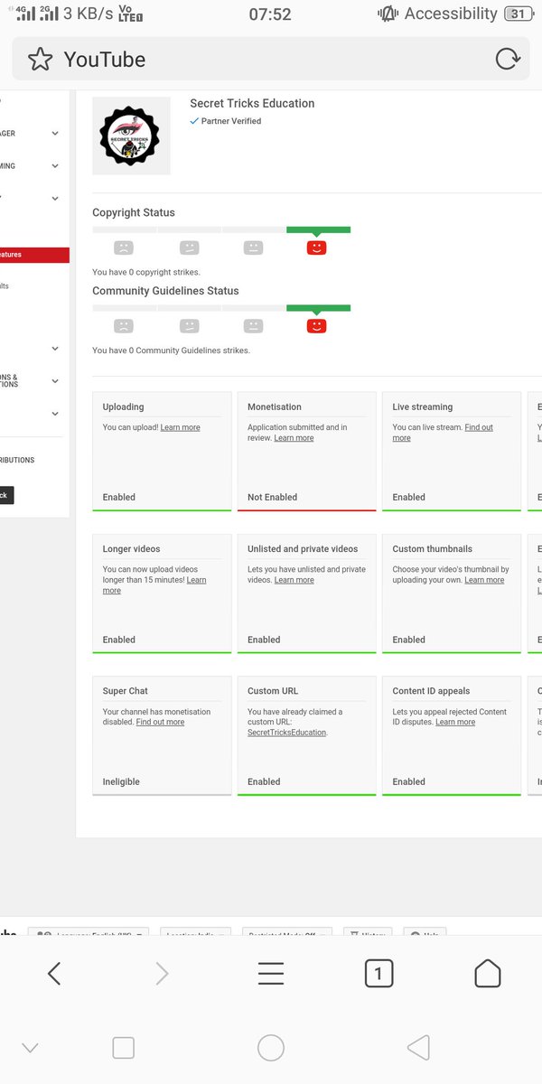This screenshot has width=542, height=1084.
Task: Click the blue Partner Verified checkmark
Action: point(194,121)
